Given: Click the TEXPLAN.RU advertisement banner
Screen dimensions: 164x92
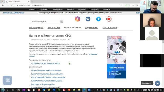Looking at the screenshot, I should pos(117,57).
